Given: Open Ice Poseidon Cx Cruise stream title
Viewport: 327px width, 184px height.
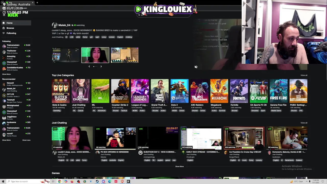Looking at the screenshot, I should pos(245,152).
